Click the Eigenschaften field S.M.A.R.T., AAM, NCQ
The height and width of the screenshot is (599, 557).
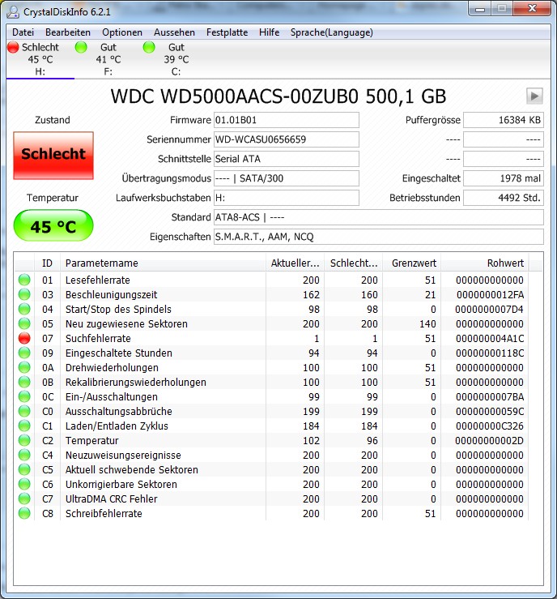(x=378, y=237)
